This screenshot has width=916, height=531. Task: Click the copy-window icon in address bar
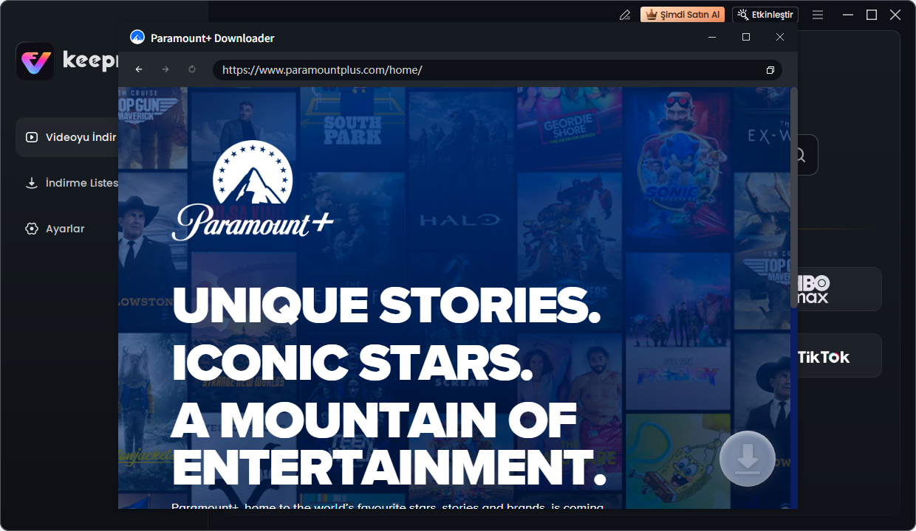coord(770,70)
